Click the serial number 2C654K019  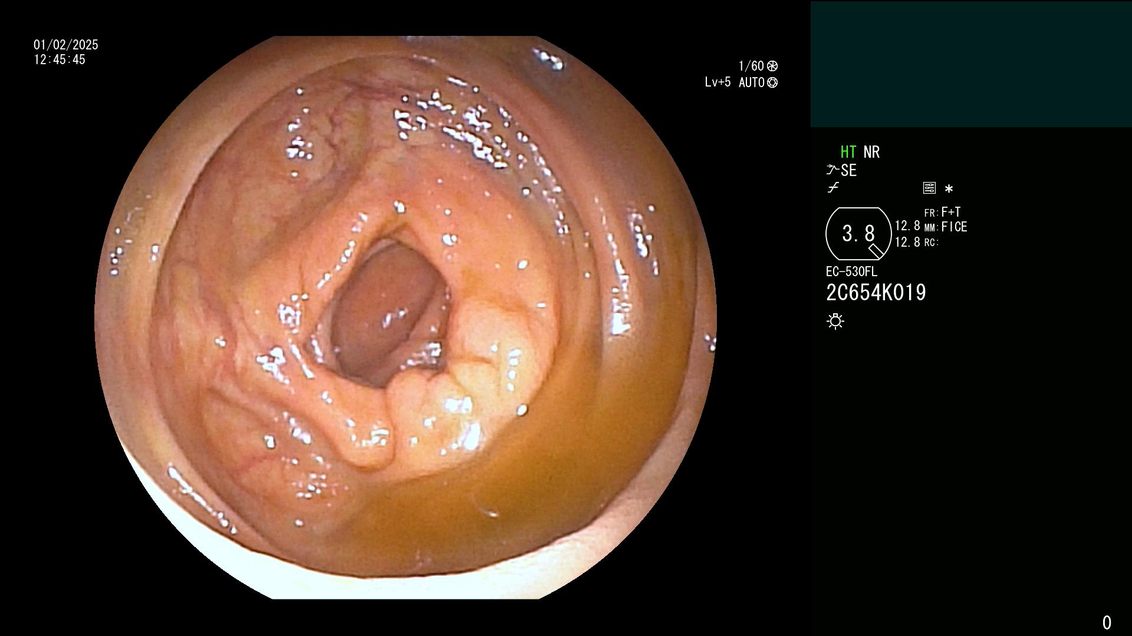pyautogui.click(x=876, y=293)
